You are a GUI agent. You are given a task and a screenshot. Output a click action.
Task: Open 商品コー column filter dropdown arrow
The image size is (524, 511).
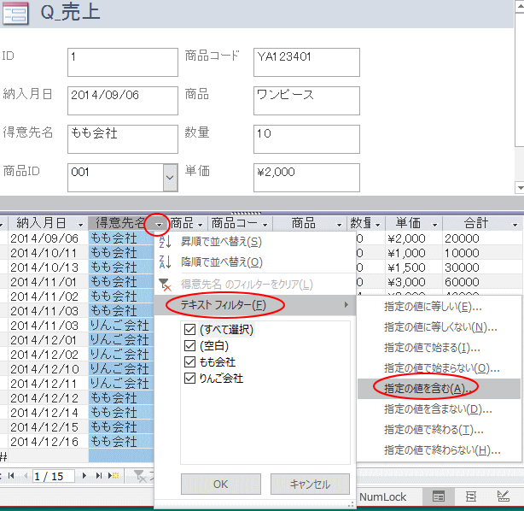pos(265,225)
